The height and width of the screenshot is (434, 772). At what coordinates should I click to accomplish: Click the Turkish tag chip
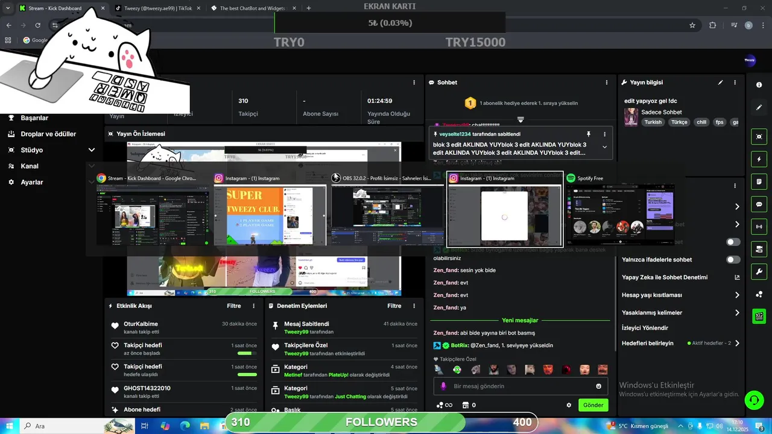pos(653,122)
